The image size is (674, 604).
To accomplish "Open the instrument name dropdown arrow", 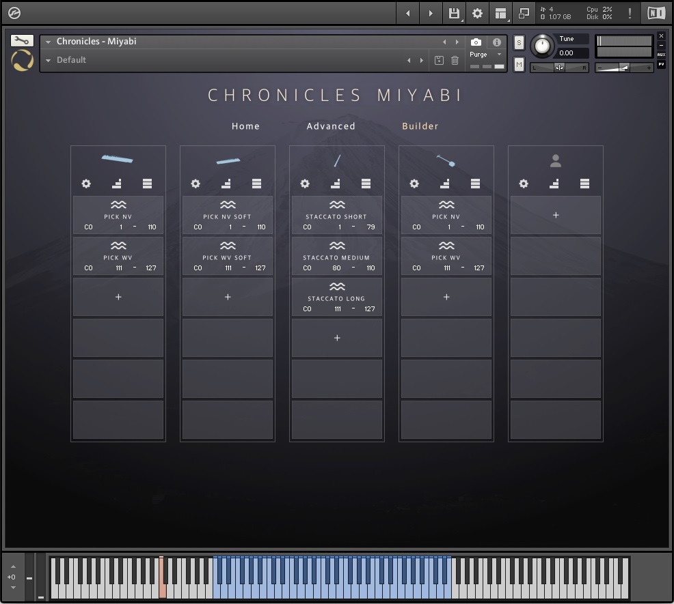I will [x=48, y=42].
